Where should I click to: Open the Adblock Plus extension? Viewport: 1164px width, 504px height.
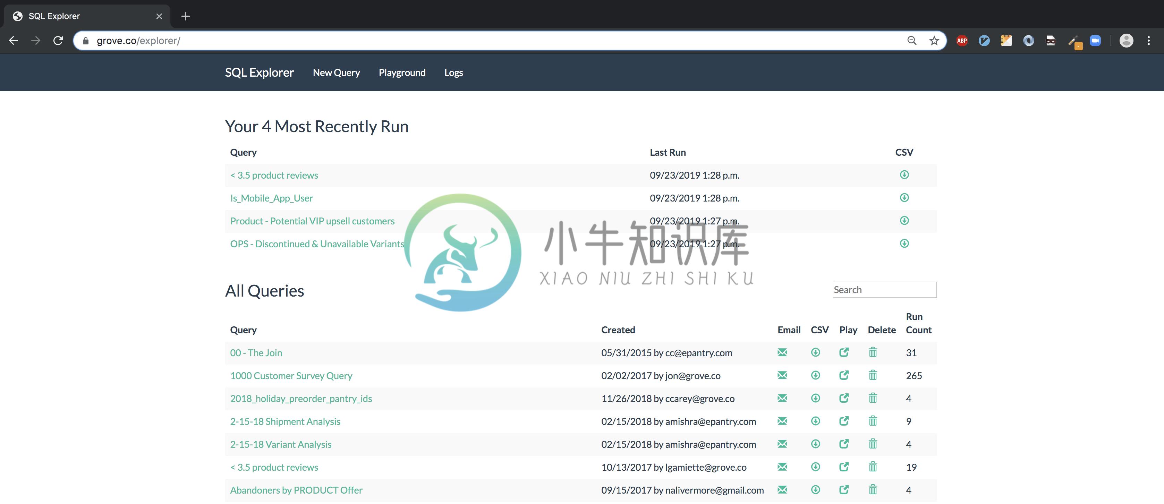pos(962,41)
